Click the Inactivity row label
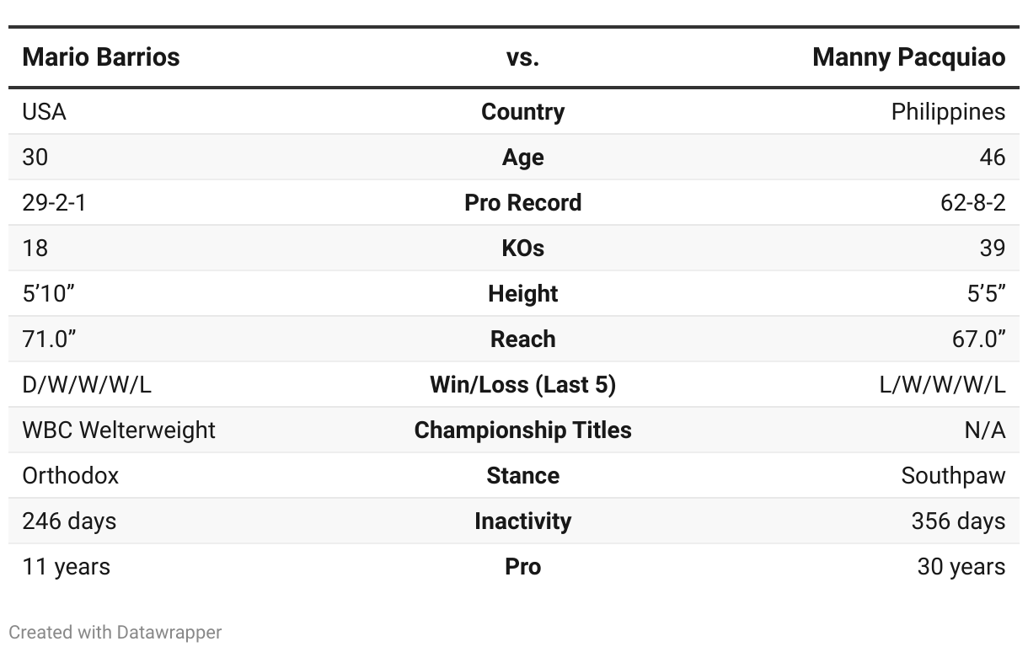 point(522,521)
